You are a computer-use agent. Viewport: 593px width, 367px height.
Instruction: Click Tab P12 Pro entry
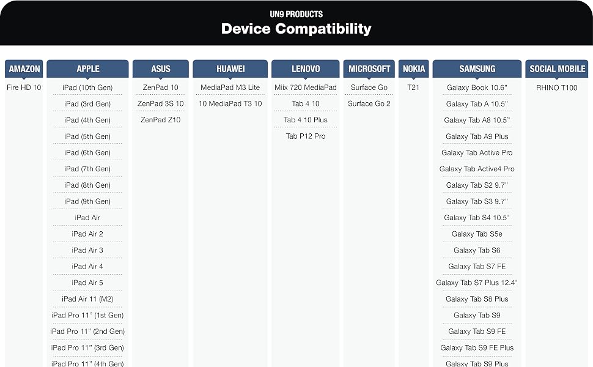point(305,136)
